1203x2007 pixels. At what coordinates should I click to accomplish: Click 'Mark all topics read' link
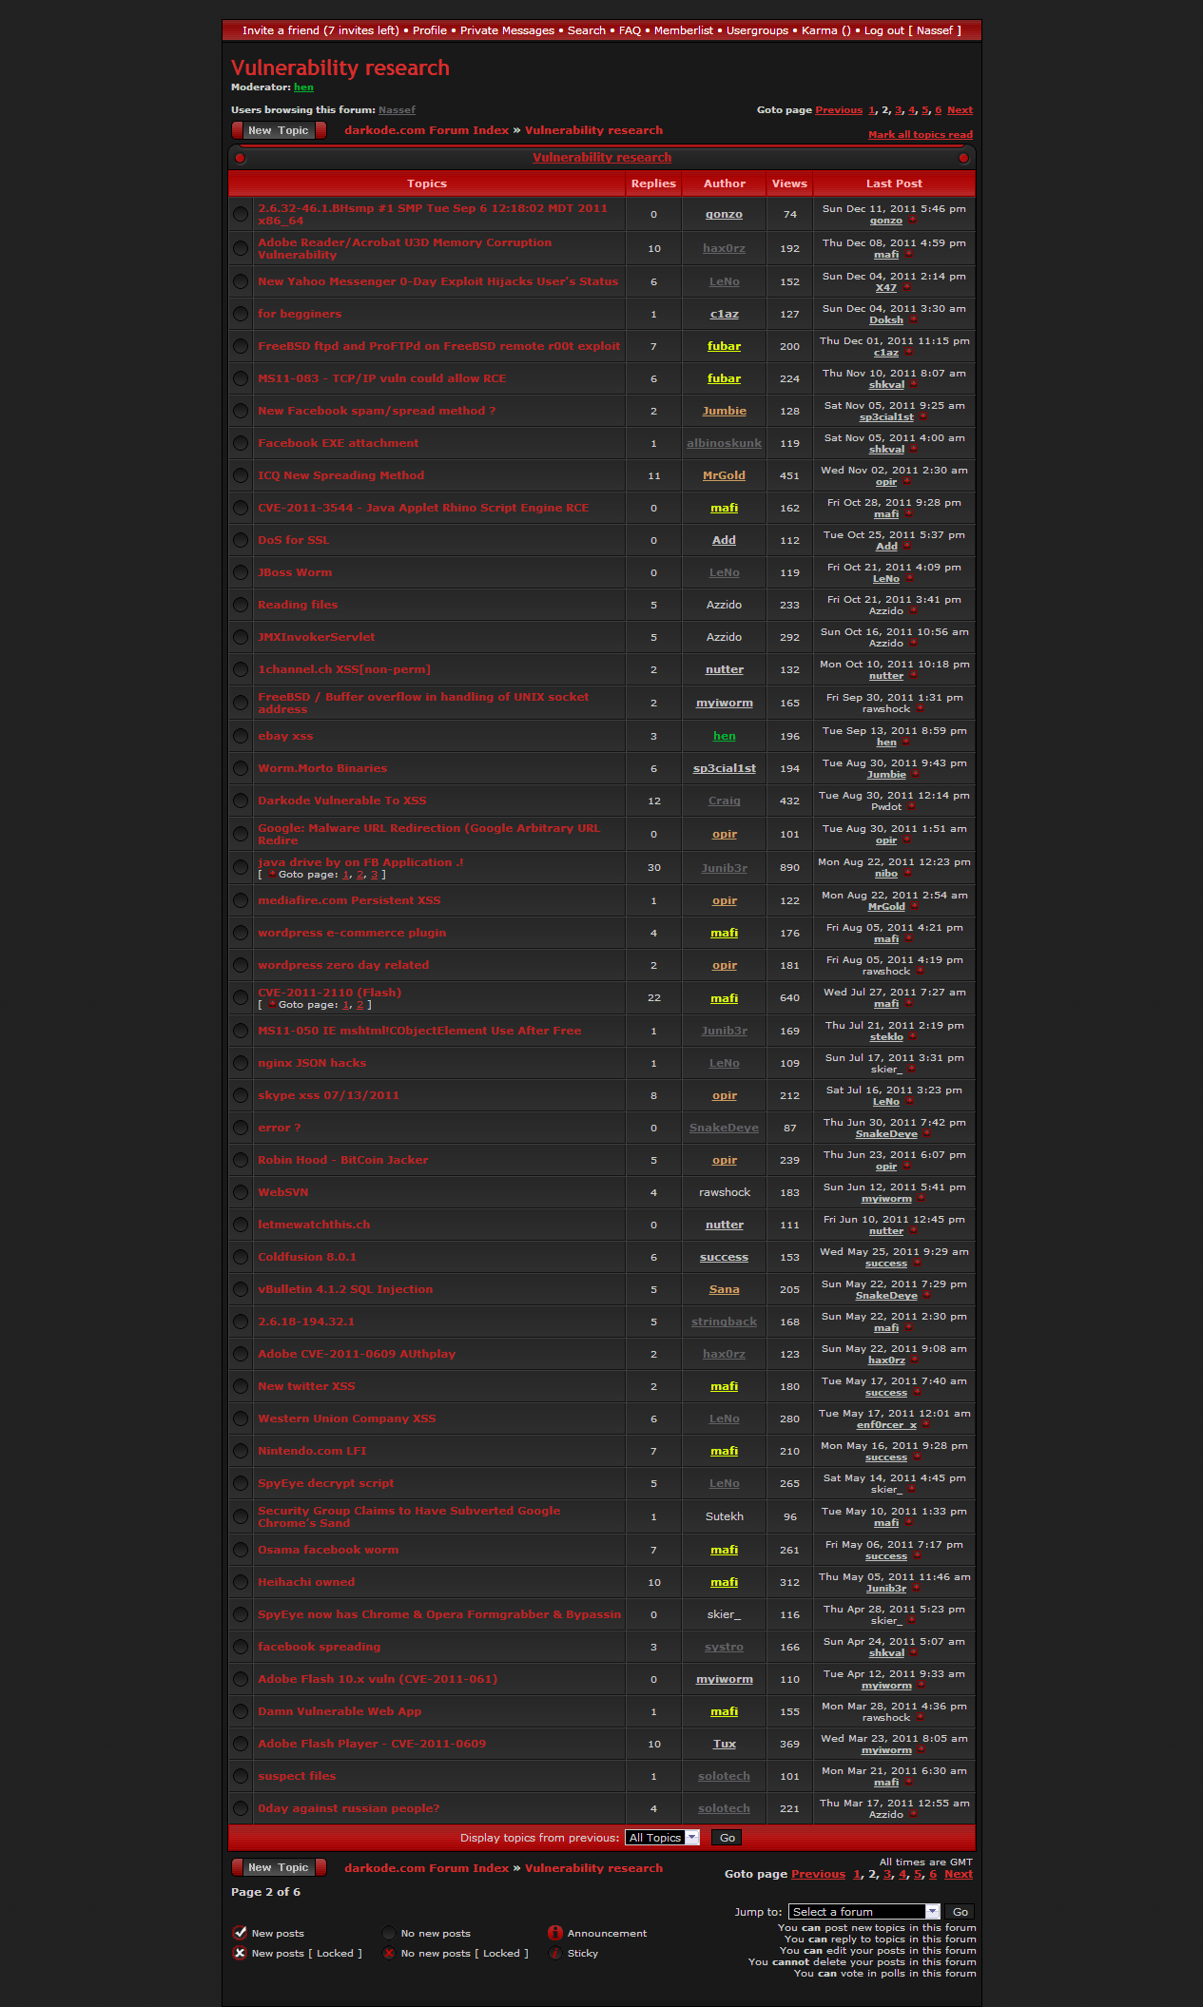click(x=920, y=135)
